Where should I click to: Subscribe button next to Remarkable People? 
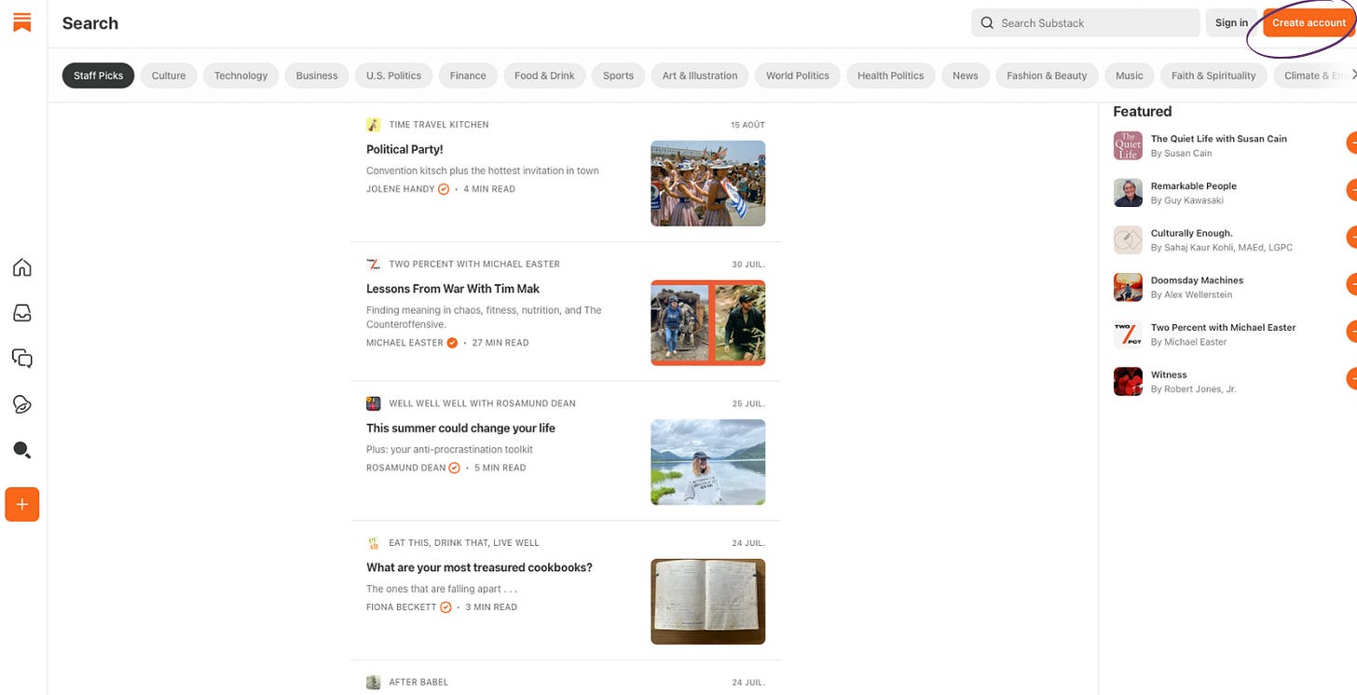1351,190
